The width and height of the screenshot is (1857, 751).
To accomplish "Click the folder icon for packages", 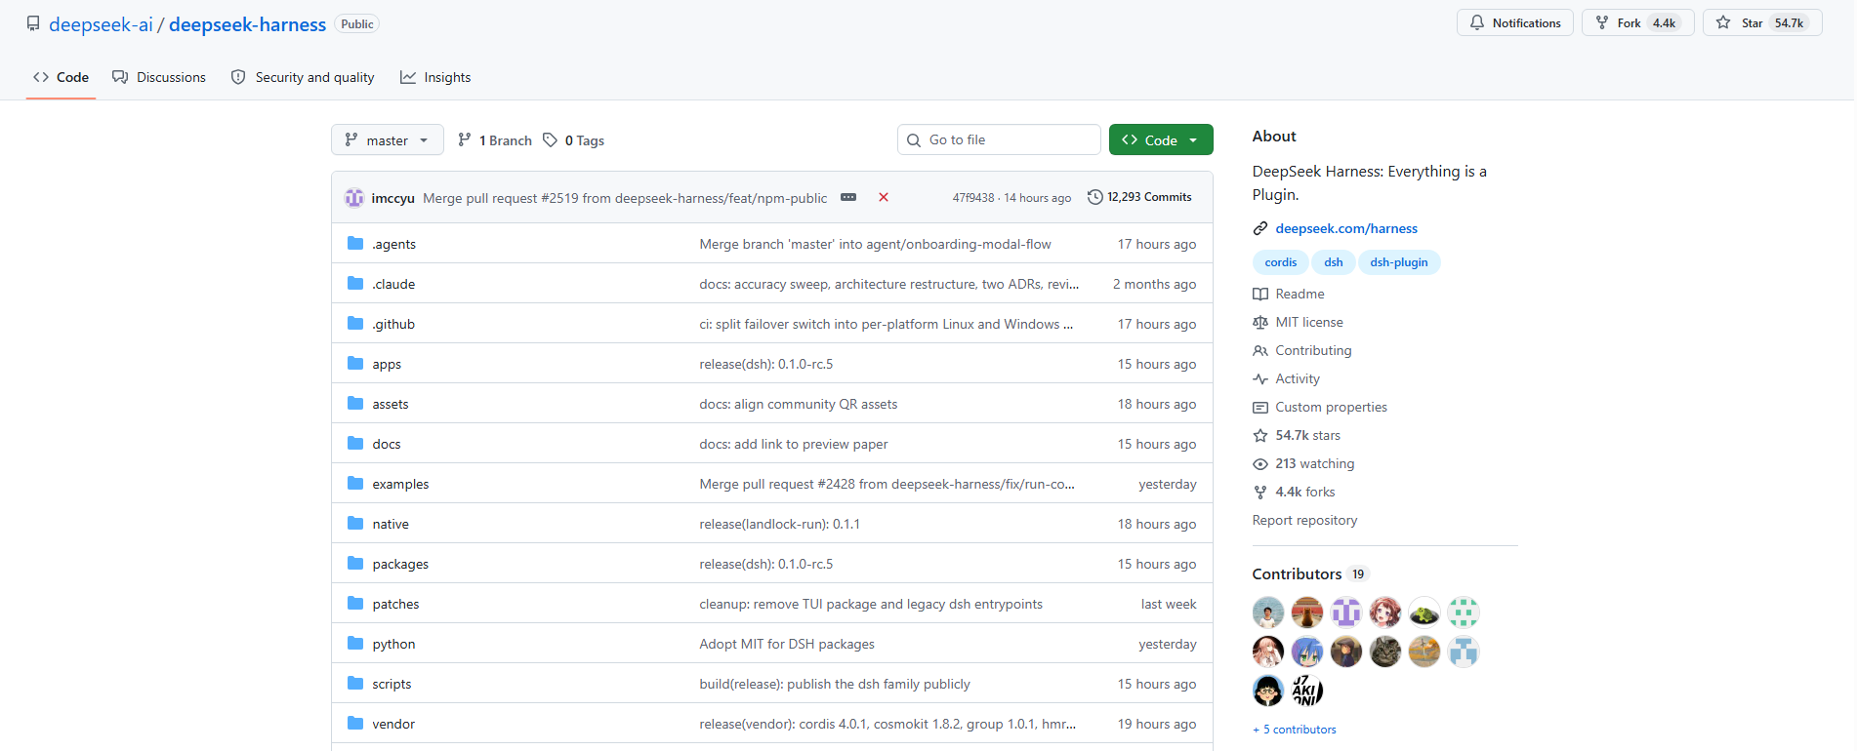I will coord(355,564).
